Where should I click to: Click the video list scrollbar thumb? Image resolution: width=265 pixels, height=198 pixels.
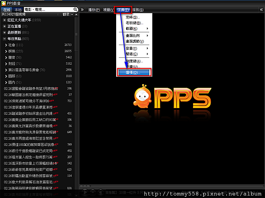click(76, 34)
